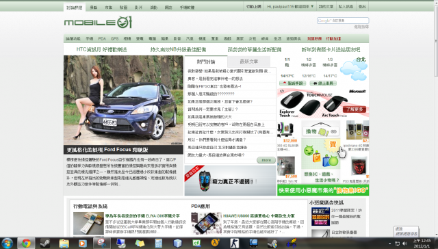Open the Ford Focus article headline

(x=107, y=150)
